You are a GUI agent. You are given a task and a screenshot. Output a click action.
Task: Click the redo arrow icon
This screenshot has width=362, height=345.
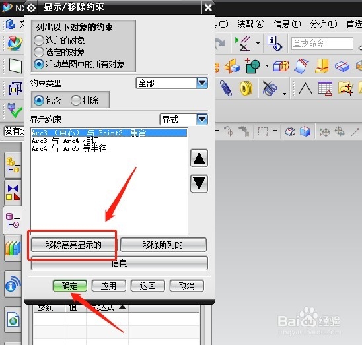[220, 44]
